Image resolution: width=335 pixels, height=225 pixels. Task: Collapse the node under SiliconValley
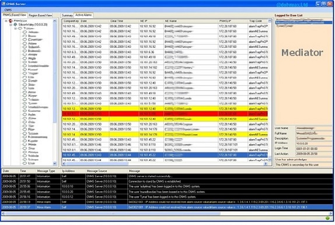pyautogui.click(x=15, y=29)
